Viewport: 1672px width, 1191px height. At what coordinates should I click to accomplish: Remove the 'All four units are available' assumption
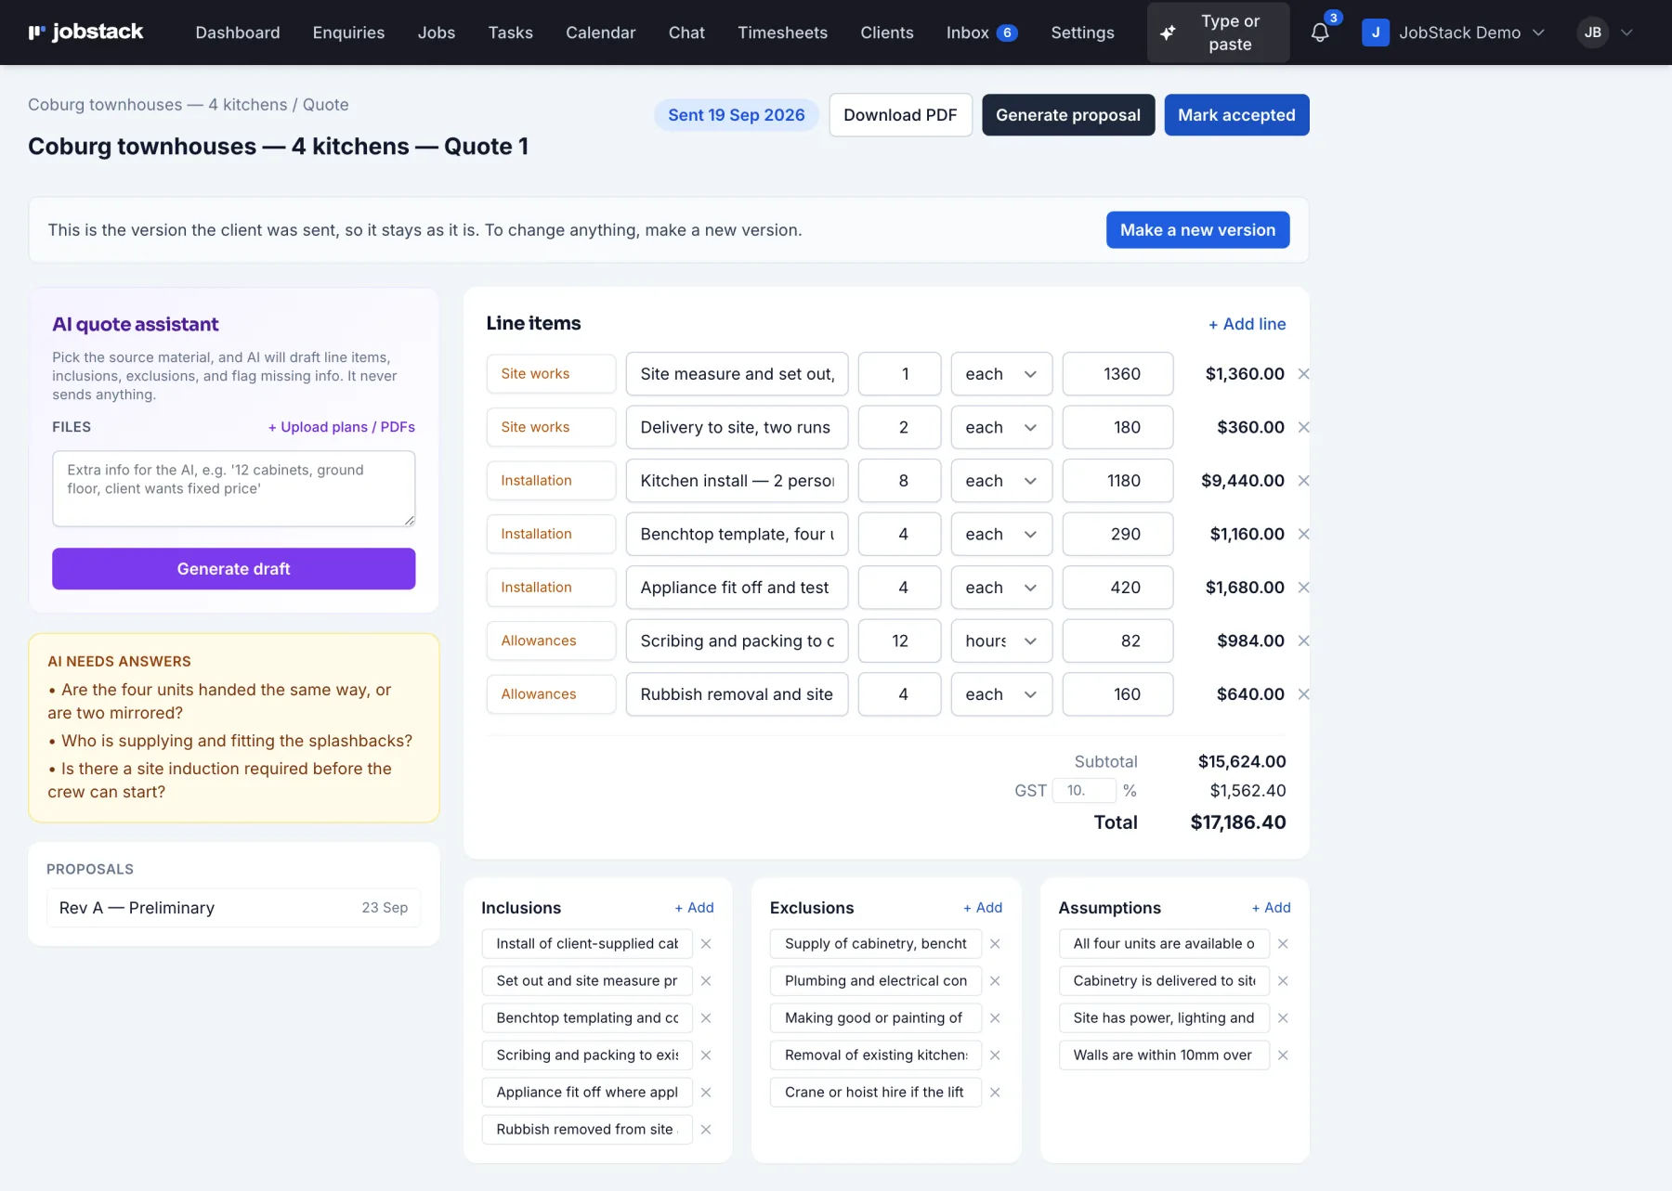point(1283,944)
